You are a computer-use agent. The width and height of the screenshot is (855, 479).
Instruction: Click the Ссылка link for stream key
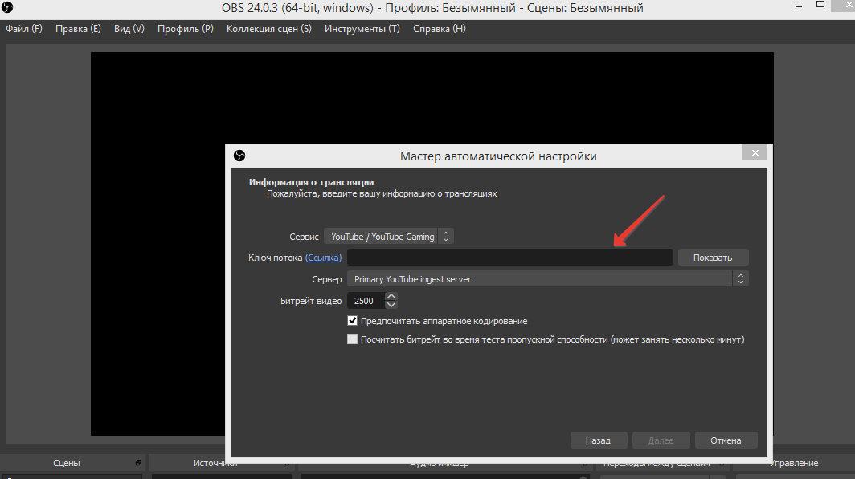click(x=323, y=258)
